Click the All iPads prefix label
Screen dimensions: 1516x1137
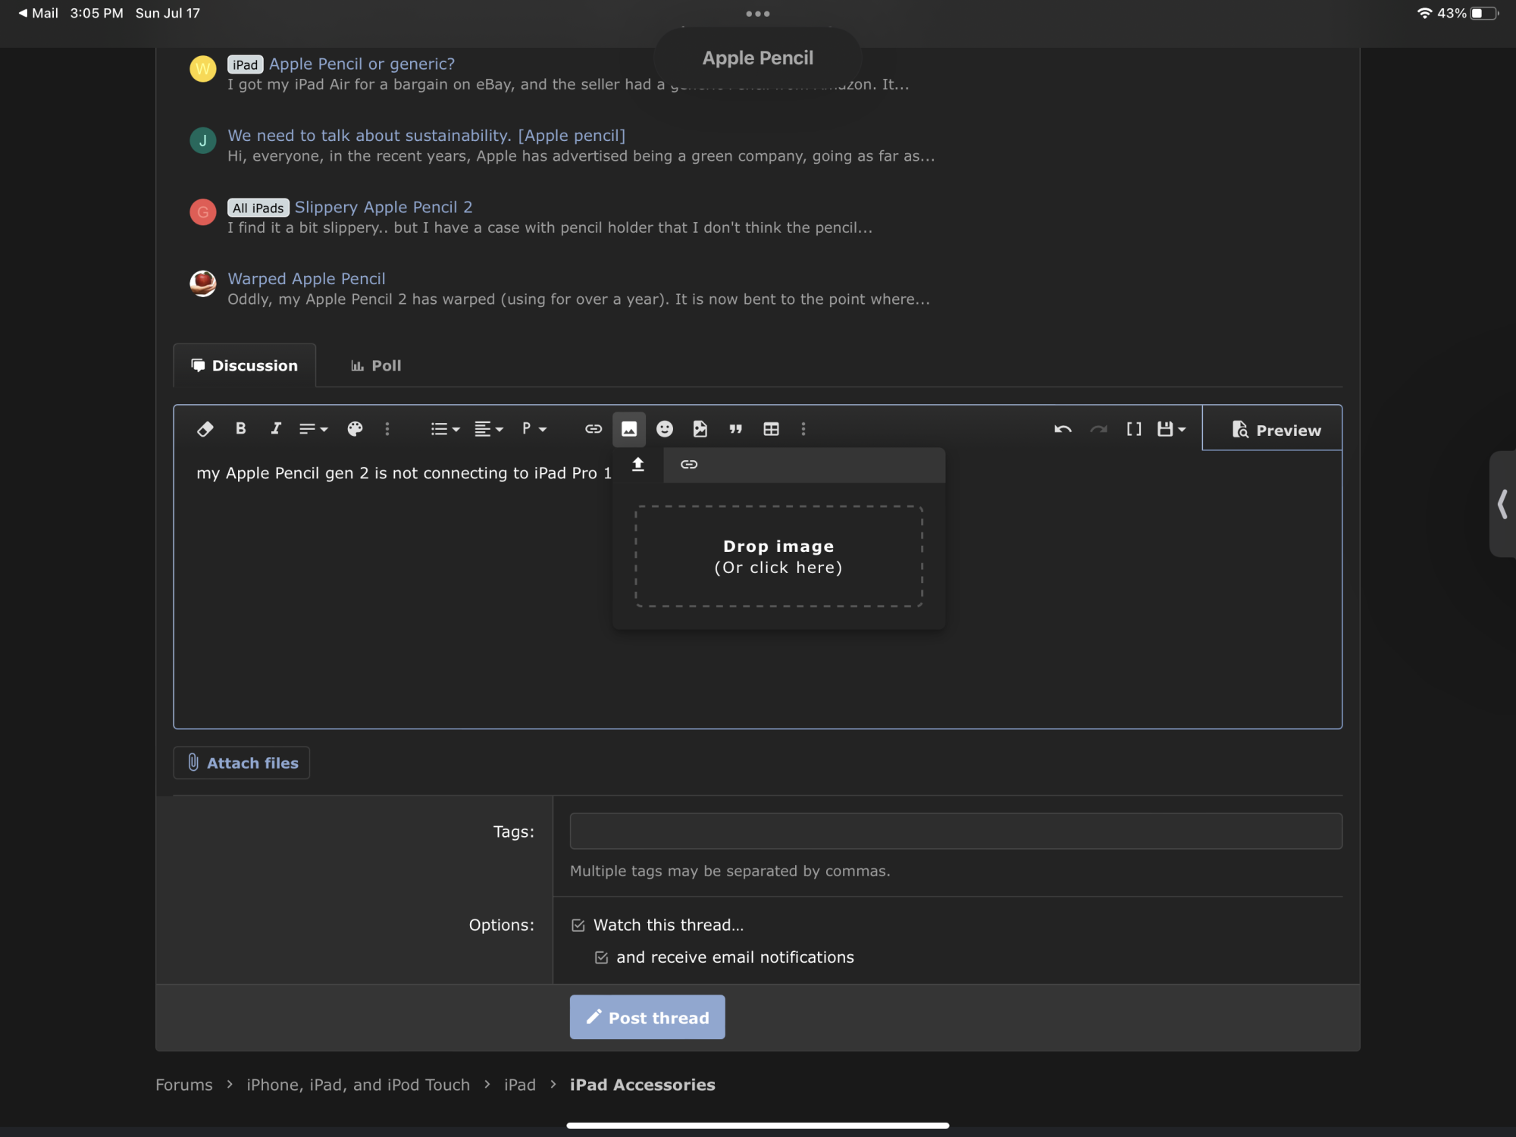[258, 208]
